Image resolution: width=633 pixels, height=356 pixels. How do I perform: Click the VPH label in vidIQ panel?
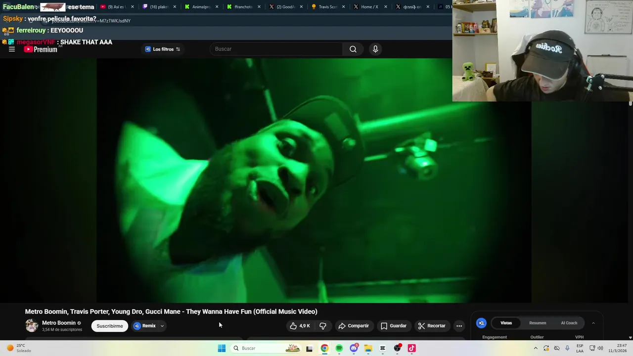click(580, 337)
